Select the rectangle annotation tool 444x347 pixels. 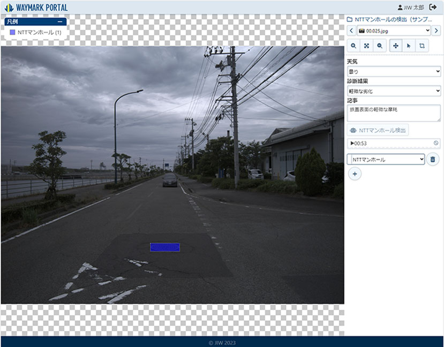pyautogui.click(x=423, y=46)
